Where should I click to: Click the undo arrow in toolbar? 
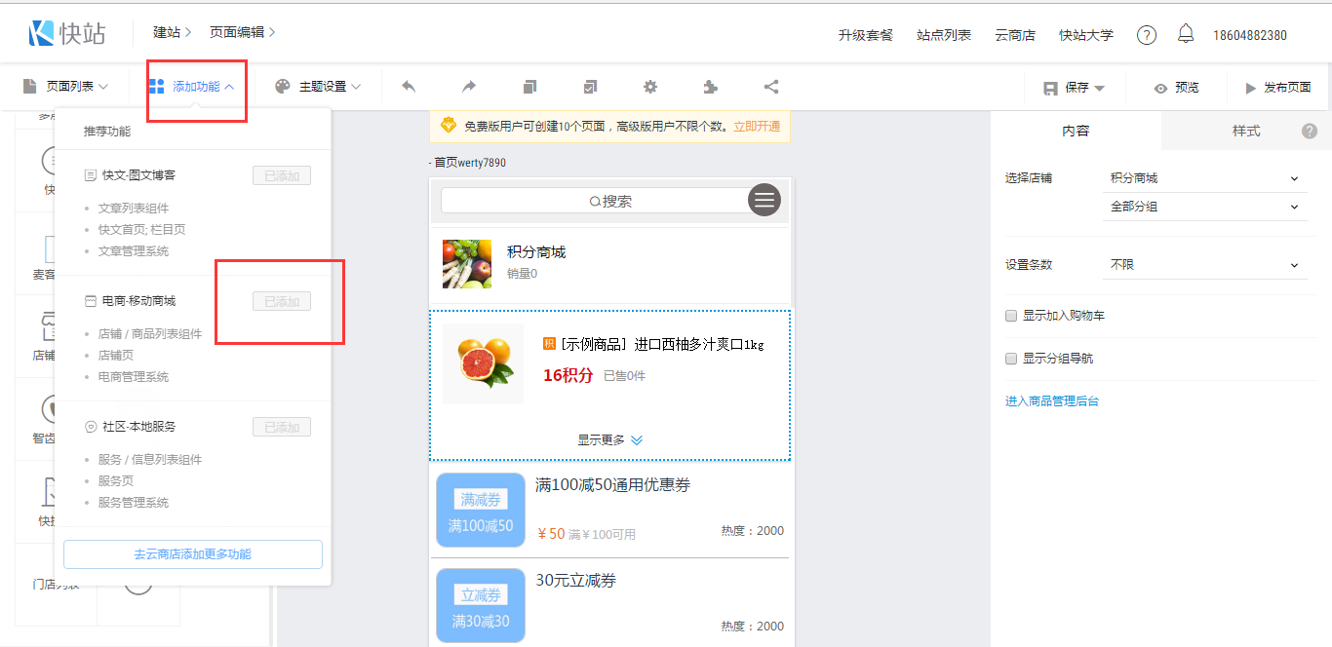409,87
